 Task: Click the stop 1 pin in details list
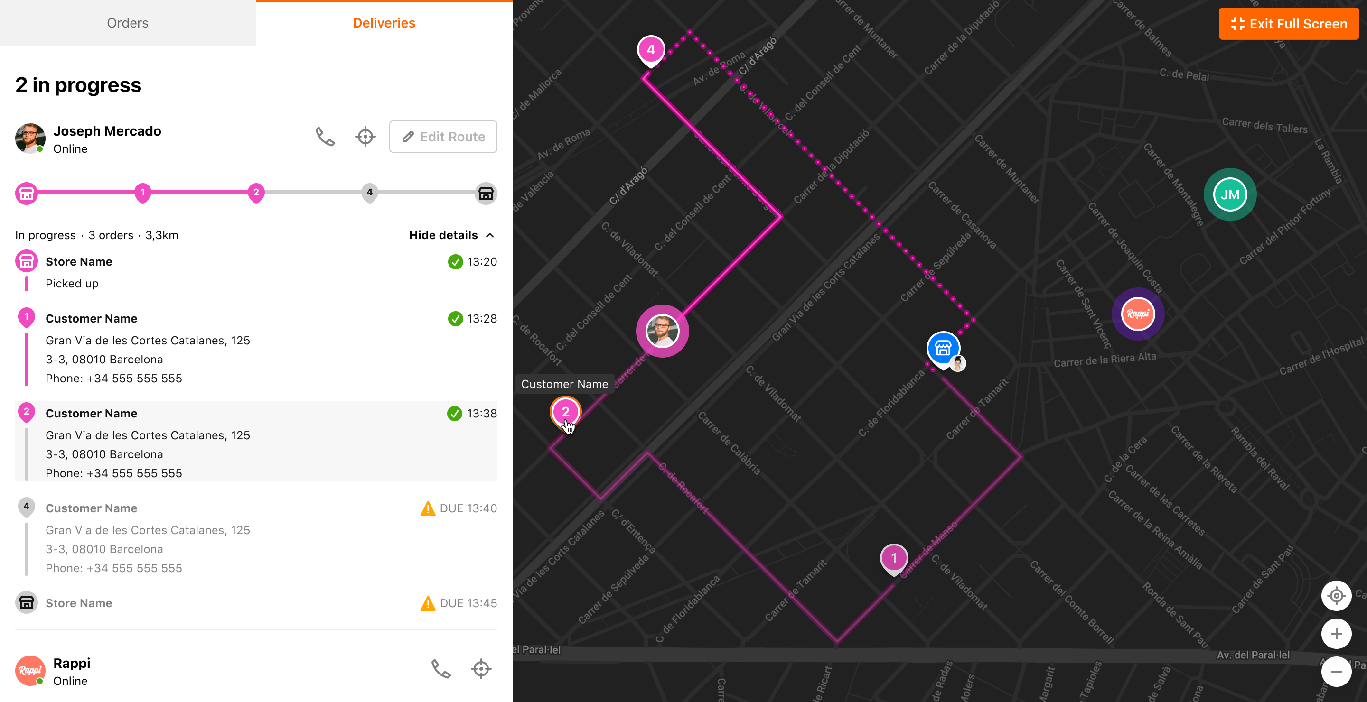(x=27, y=318)
